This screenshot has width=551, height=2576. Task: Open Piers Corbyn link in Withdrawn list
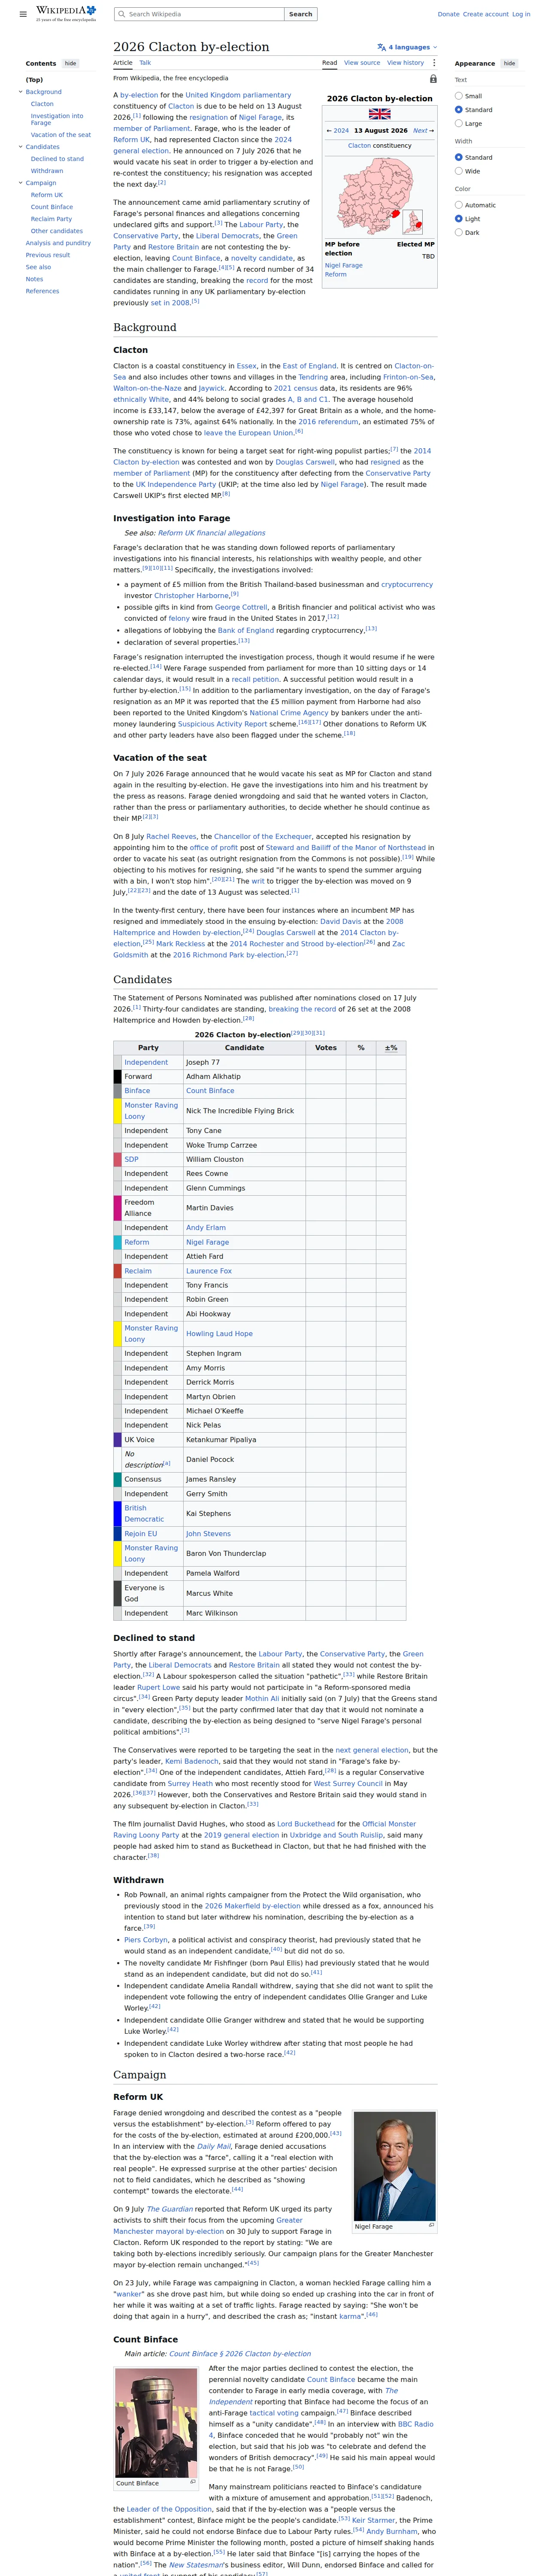[146, 1940]
